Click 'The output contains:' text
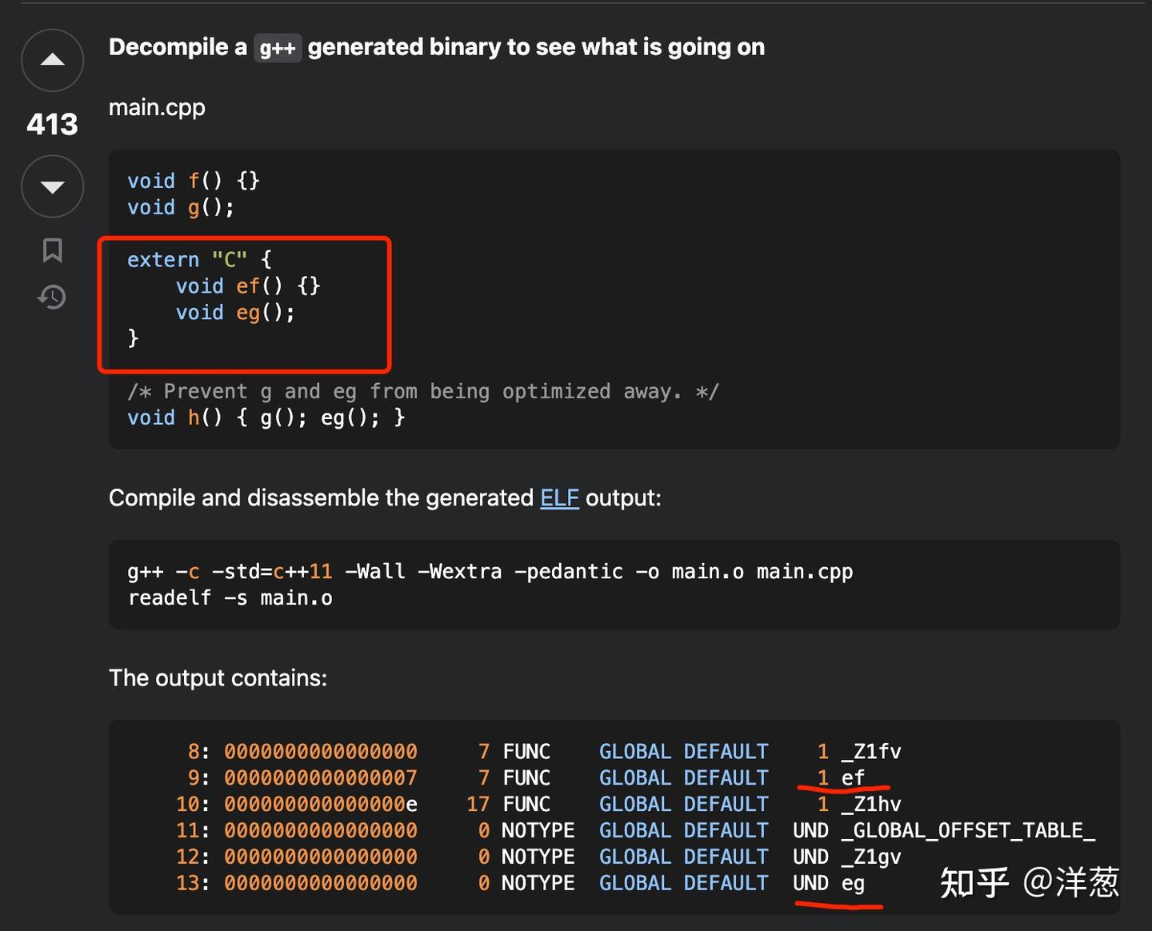Viewport: 1152px width, 931px height. click(x=218, y=677)
